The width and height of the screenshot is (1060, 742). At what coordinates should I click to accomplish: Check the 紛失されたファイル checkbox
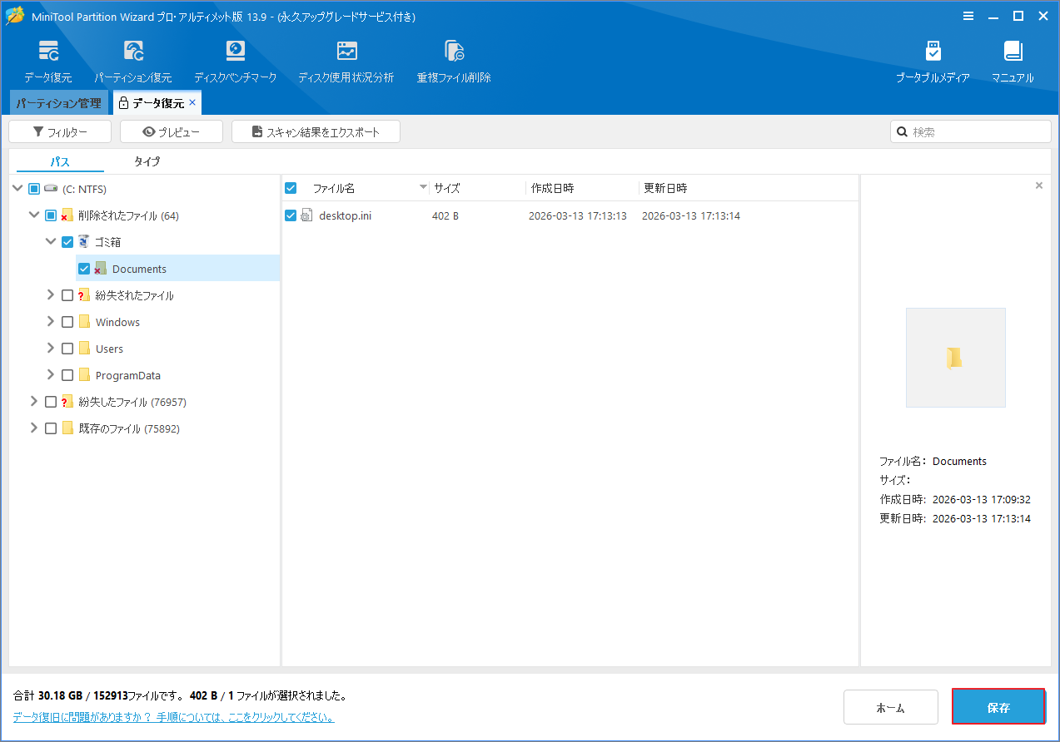pos(67,295)
